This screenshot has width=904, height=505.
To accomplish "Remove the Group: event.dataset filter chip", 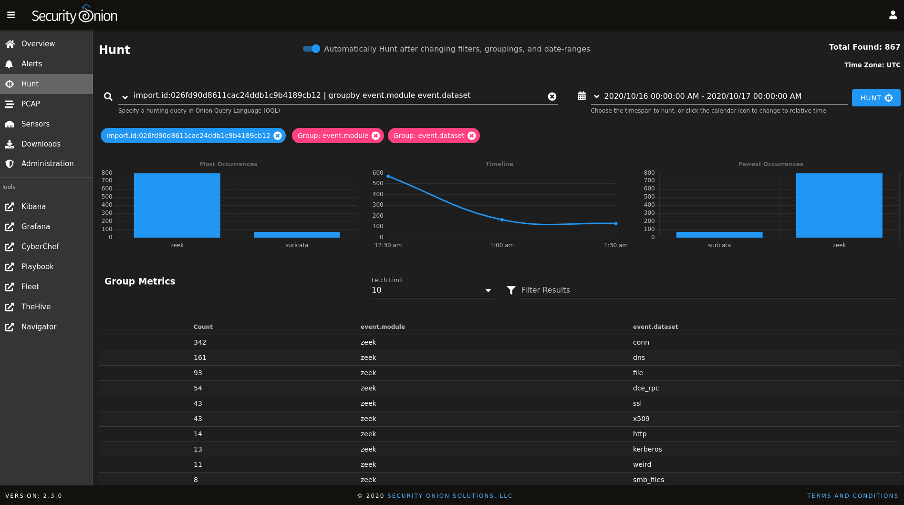I will click(x=472, y=136).
